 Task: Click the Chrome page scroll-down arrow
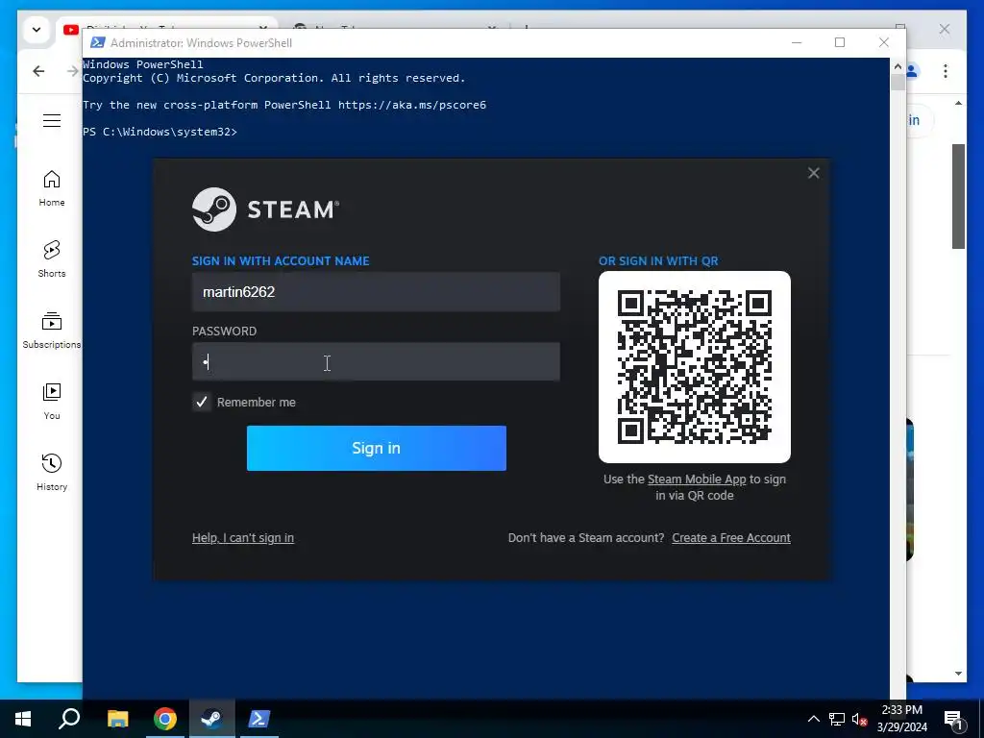958,674
